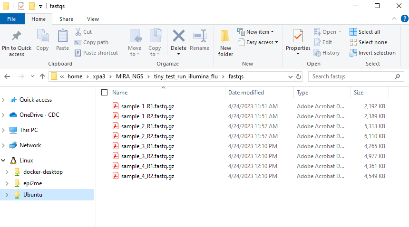Click the Copy ribbon icon
Image resolution: width=409 pixels, height=227 pixels.
[42, 36]
